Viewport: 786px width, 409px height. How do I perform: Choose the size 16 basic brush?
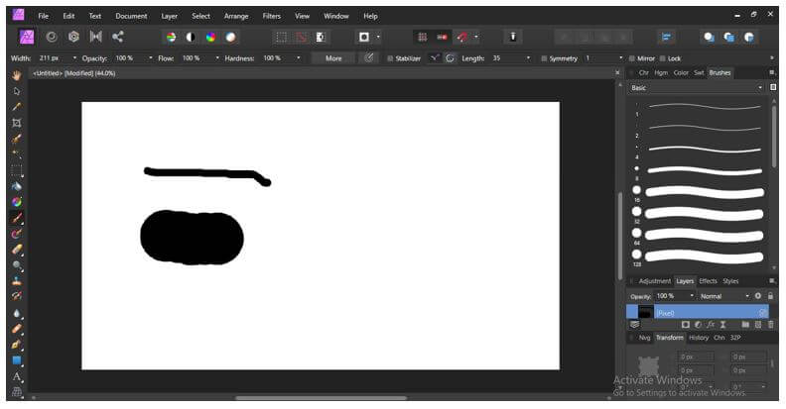[x=699, y=192]
